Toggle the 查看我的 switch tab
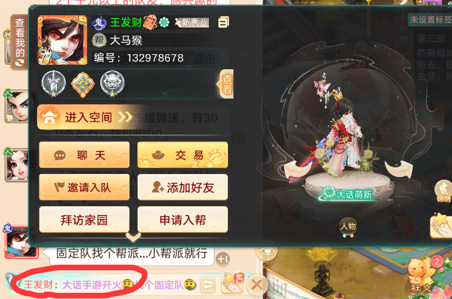Image resolution: width=452 pixels, height=299 pixels. tap(19, 42)
